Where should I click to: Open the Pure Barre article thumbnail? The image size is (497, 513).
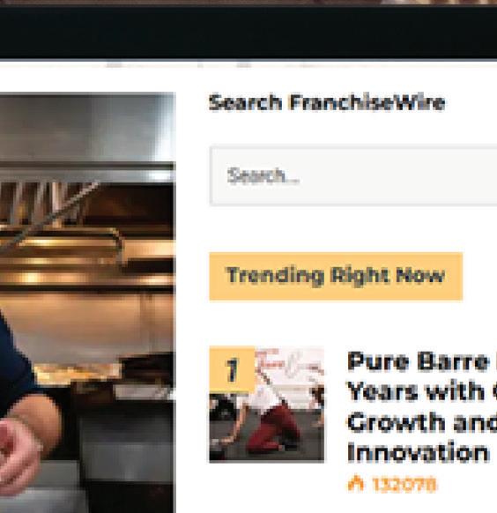point(267,404)
